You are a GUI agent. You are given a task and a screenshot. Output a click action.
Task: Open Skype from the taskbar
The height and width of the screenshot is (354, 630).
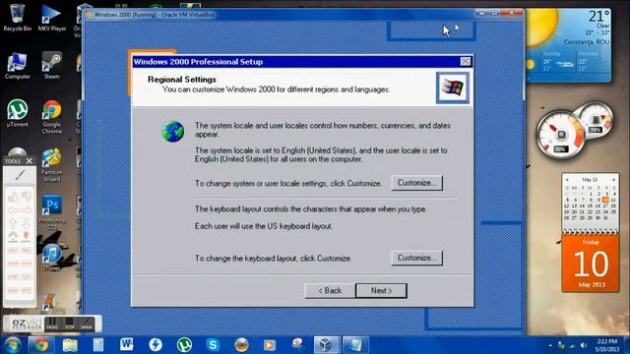(x=213, y=345)
